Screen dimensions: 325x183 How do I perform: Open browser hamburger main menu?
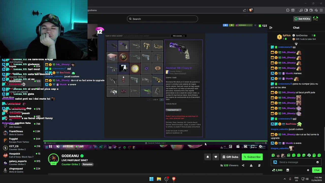point(321,10)
